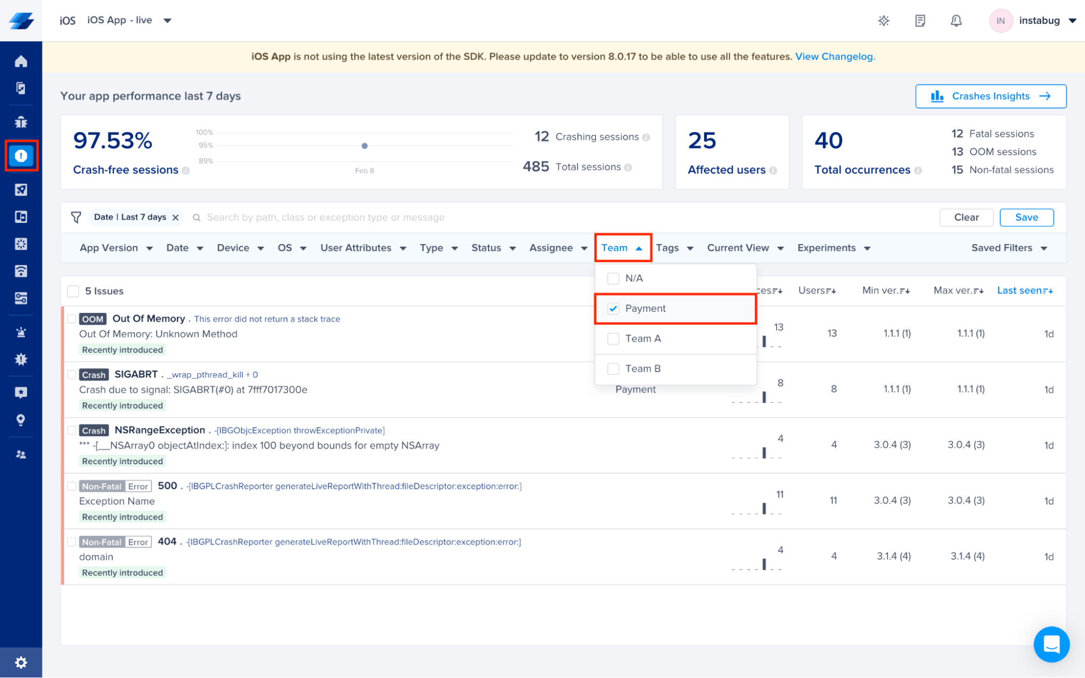Expand the Assignee filter dropdown

(559, 248)
